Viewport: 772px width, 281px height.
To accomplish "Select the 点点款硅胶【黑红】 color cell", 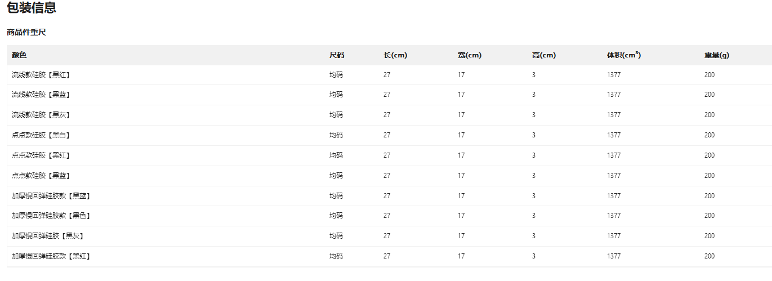I will point(41,155).
